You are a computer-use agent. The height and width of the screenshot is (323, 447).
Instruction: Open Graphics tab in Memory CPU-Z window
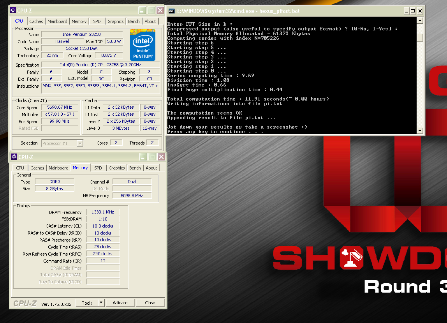[116, 168]
